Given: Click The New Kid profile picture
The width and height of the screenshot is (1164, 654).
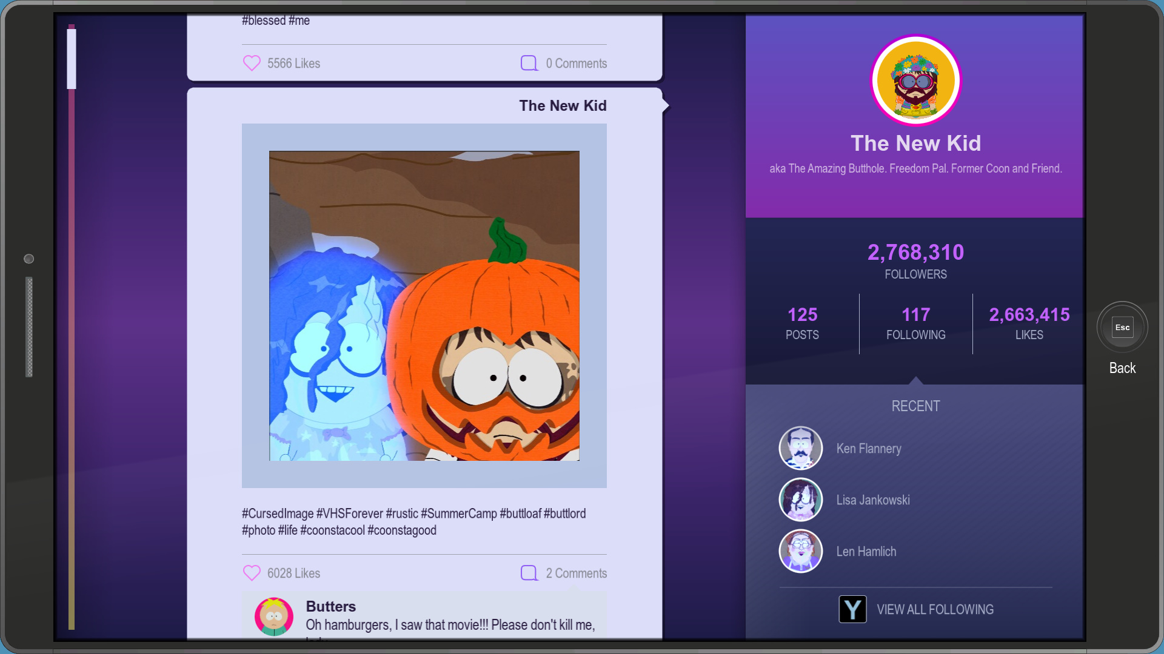Looking at the screenshot, I should pos(915,80).
